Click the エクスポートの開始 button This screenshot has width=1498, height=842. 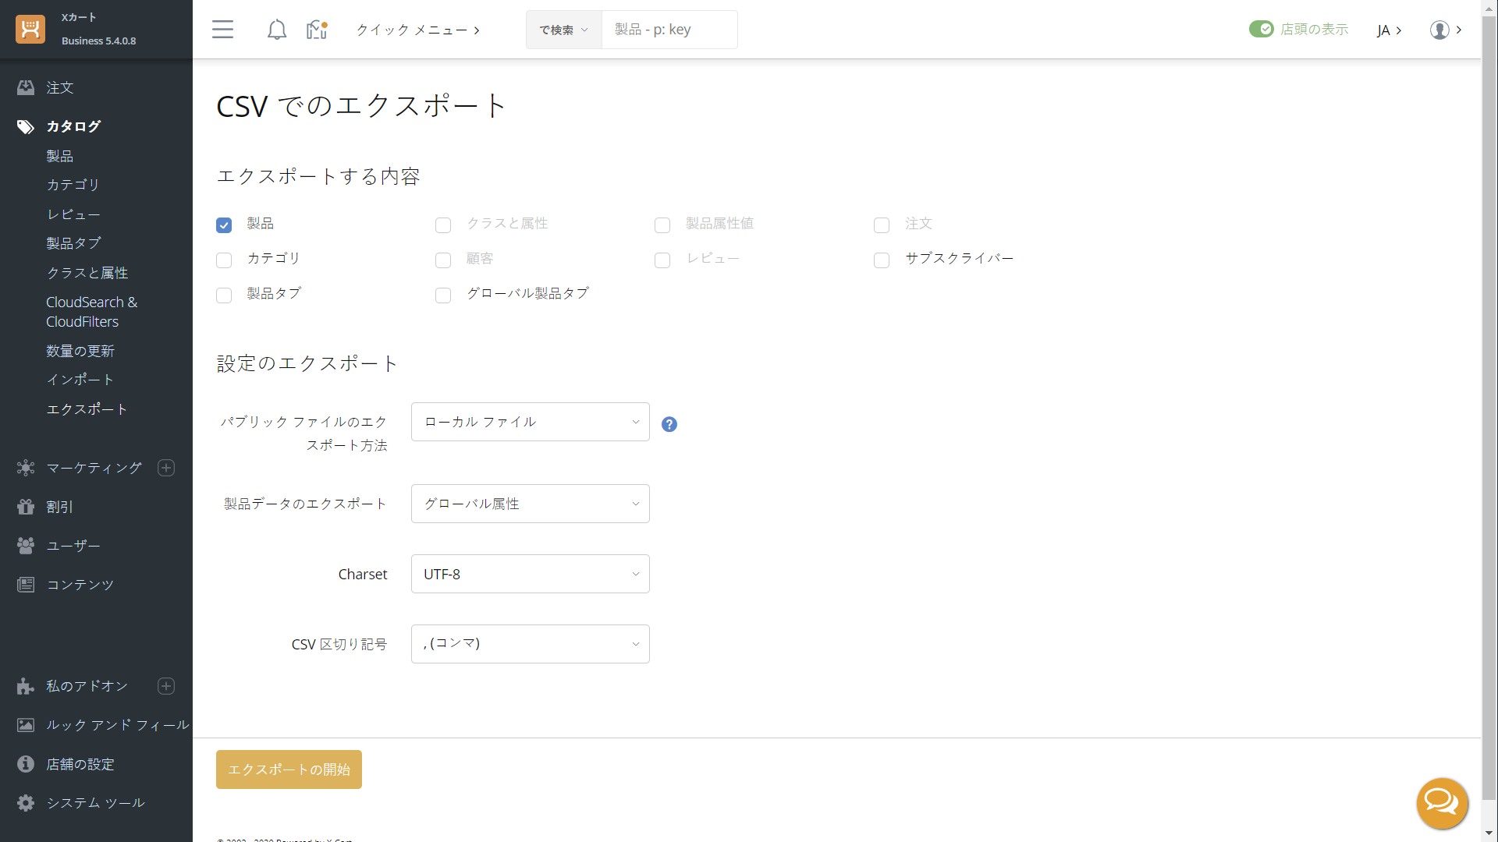[x=289, y=769]
